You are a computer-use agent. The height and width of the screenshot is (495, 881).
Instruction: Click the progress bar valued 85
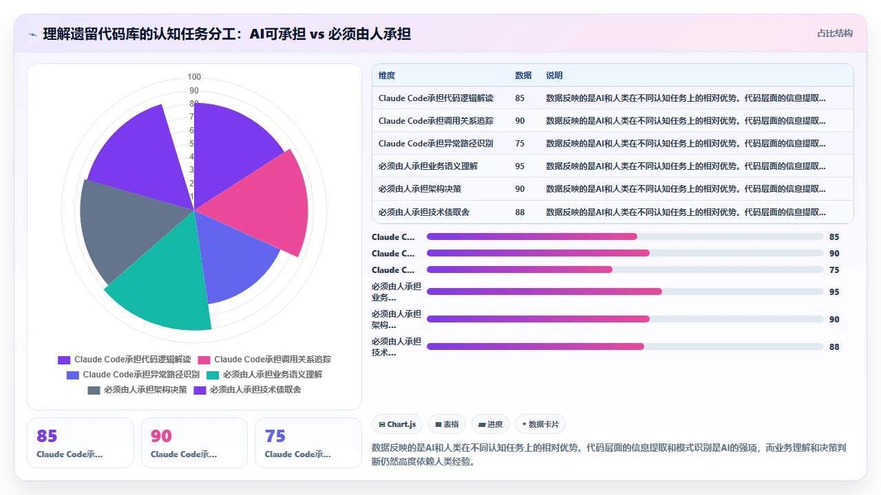(x=625, y=236)
